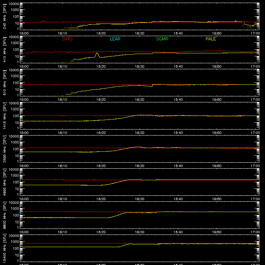The height and width of the screenshot is (265, 265).
Task: Click the 1000 y-axis value on the 4995 MHz plot
Action: click(x=15, y=176)
